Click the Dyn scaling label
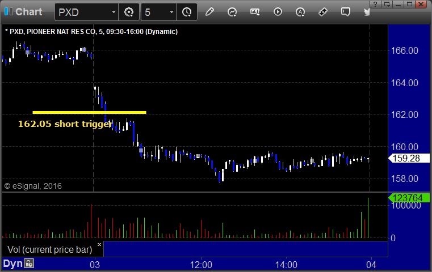 point(12,263)
